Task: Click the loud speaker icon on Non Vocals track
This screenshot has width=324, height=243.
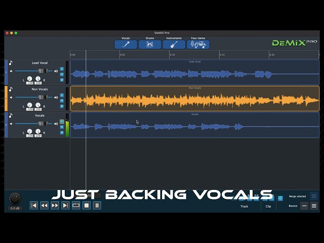Action: pos(56,97)
